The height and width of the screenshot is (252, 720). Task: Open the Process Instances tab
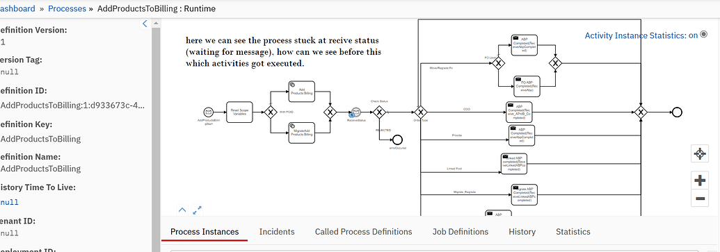(205, 231)
